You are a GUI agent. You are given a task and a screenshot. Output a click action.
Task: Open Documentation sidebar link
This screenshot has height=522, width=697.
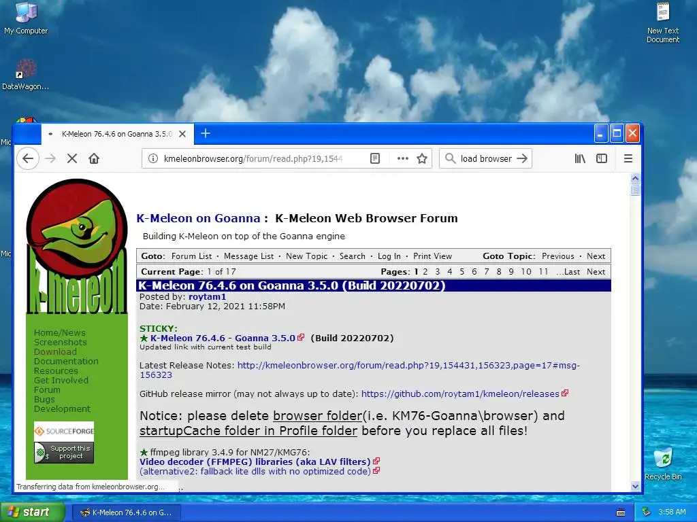tap(66, 362)
